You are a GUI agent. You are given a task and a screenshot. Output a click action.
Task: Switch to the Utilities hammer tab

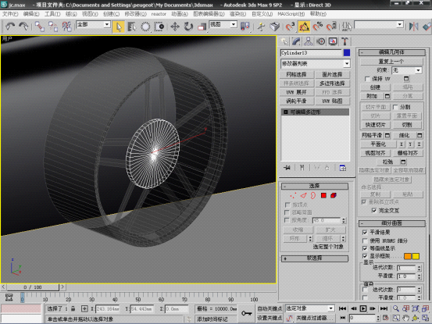[345, 41]
